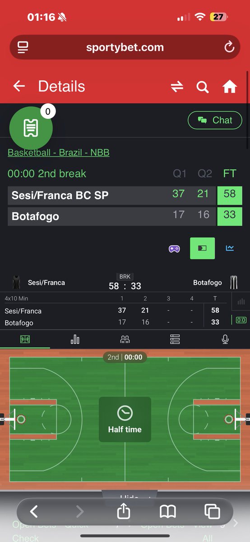Follow the Basketball - Brazil - NBB link
The height and width of the screenshot is (542, 250).
tap(59, 152)
